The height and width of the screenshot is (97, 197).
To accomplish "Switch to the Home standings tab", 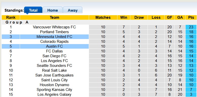I will tap(52, 10).
